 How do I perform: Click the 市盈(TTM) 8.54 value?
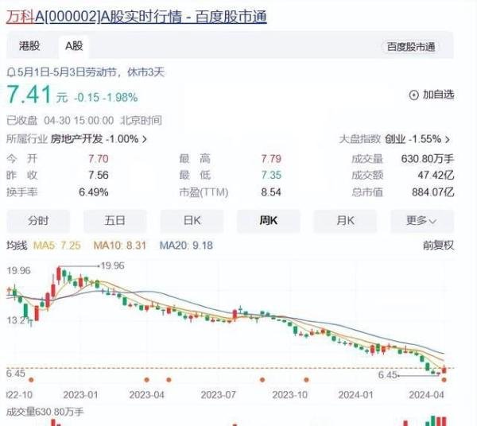coord(271,192)
